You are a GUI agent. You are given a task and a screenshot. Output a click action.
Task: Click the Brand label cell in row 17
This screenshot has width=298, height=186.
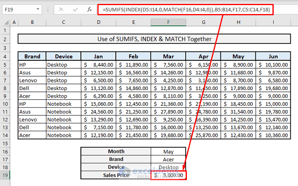tap(116, 159)
